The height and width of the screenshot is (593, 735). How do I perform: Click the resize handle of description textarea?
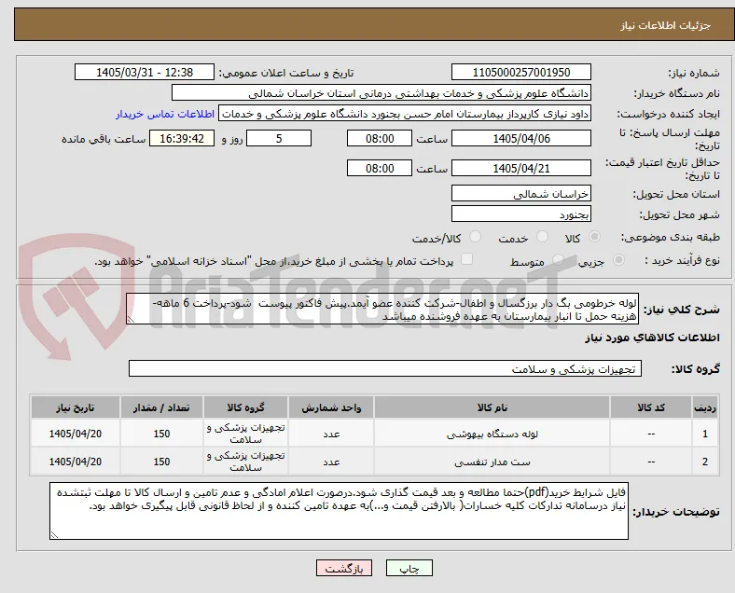pos(131,320)
